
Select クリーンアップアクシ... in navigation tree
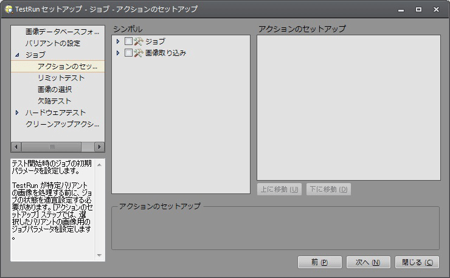click(62, 124)
